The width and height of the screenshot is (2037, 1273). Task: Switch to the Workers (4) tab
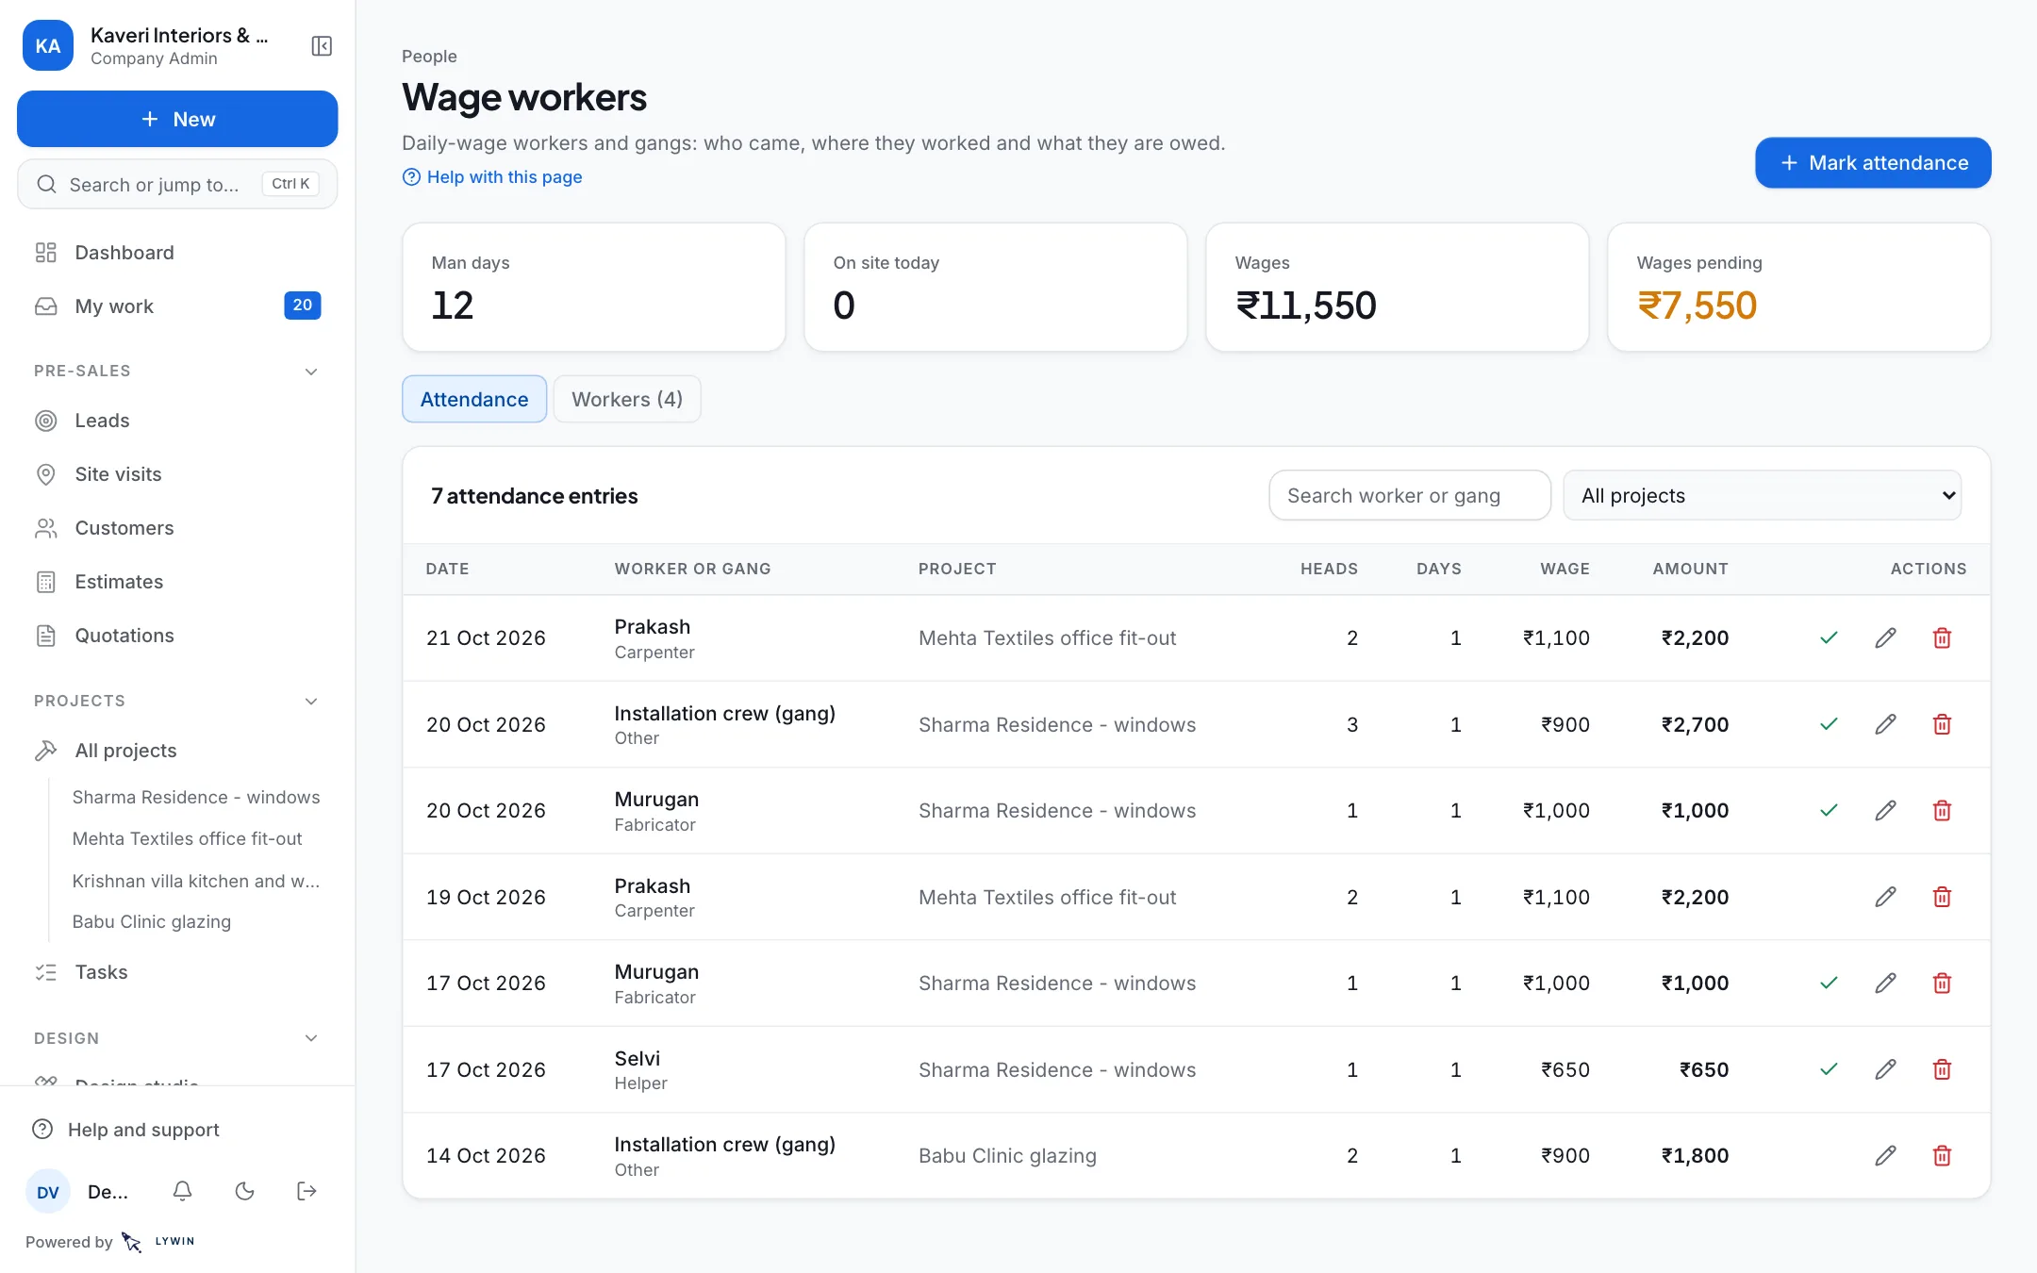(627, 399)
